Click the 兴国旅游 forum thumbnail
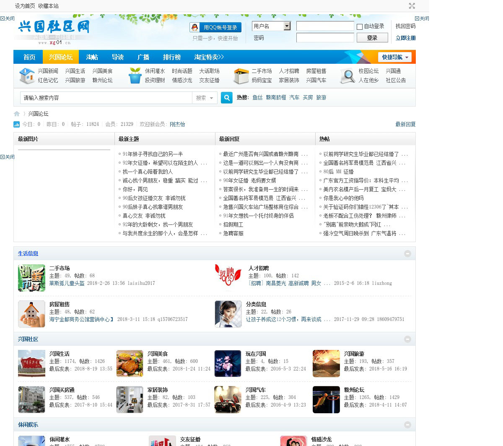Viewport: 503px width, 446px height. 326,363
